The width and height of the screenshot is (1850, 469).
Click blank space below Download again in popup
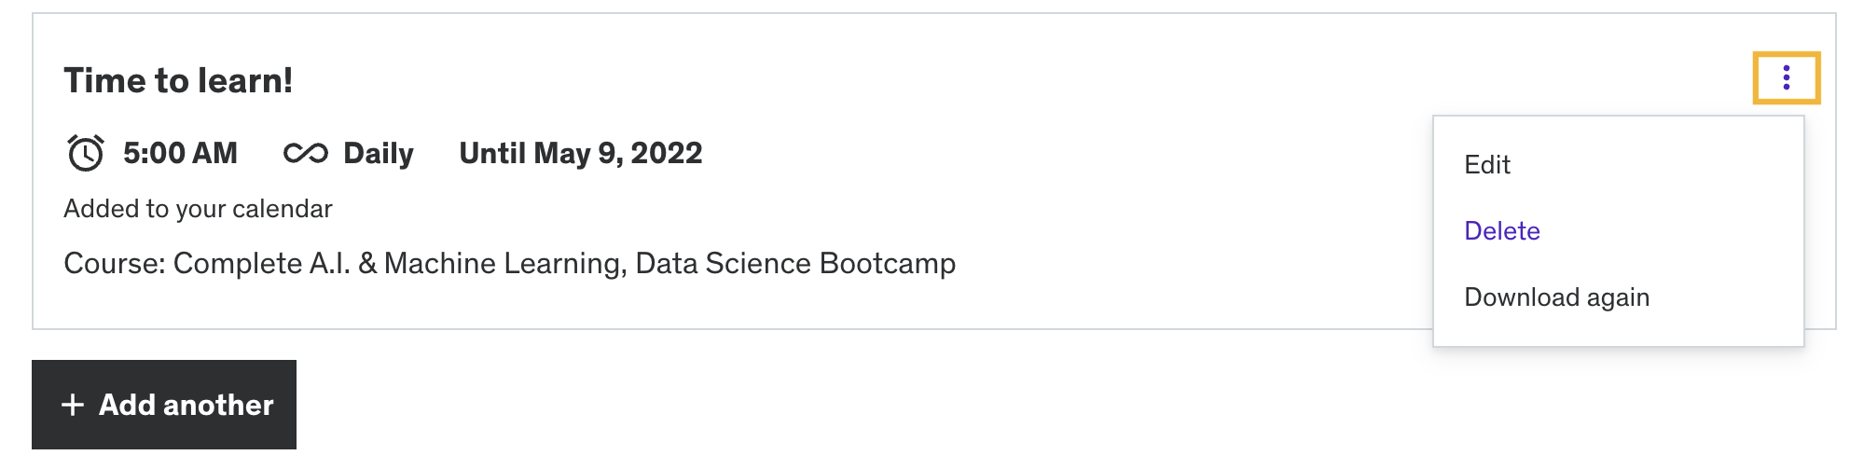click(1618, 331)
